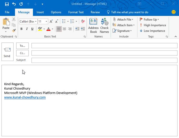Click Increase Indent icon

click(83, 29)
